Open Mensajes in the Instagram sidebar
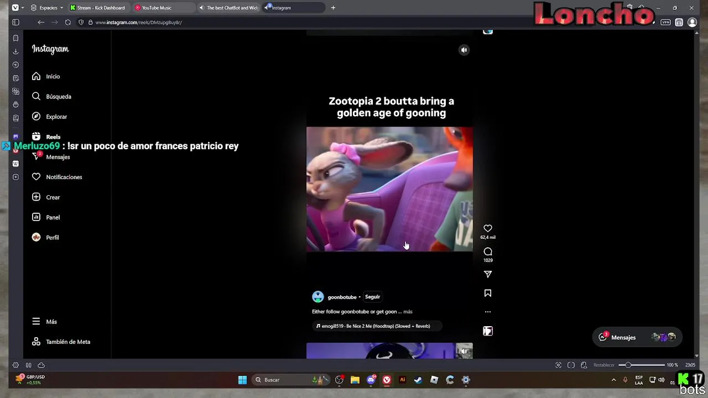 51,157
